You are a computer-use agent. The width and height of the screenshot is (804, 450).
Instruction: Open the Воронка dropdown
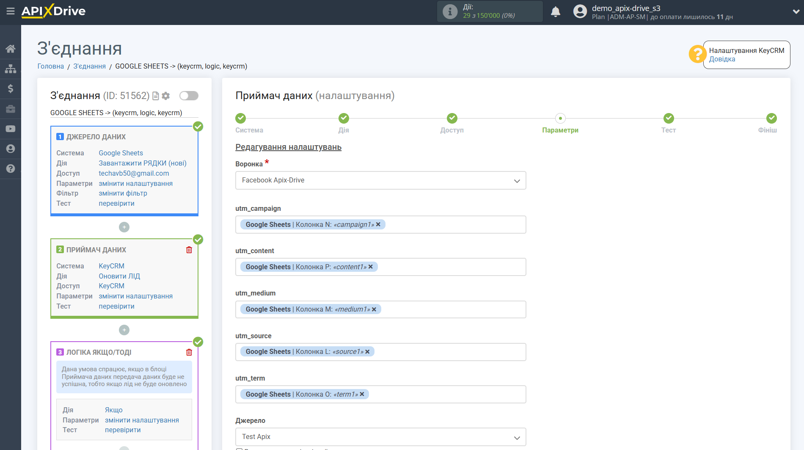[380, 180]
